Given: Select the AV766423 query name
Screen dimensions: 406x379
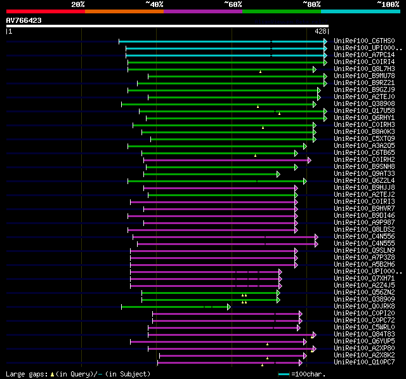Looking at the screenshot, I should [x=24, y=20].
